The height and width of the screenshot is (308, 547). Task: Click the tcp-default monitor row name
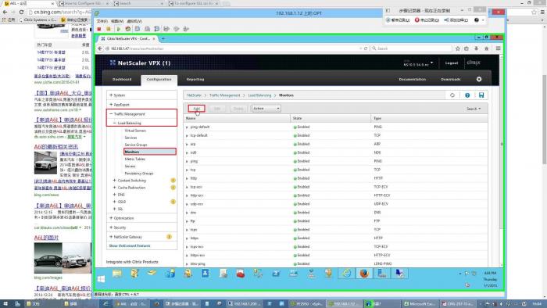click(x=198, y=135)
